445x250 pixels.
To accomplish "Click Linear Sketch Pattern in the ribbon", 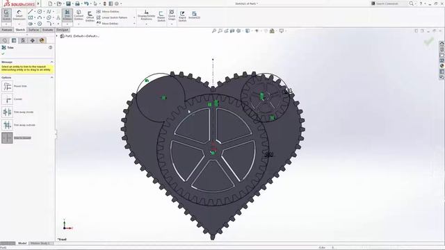I will [112, 17].
